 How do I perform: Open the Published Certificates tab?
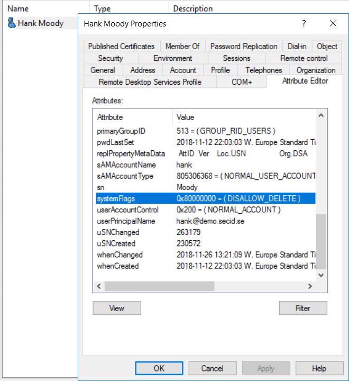[121, 46]
